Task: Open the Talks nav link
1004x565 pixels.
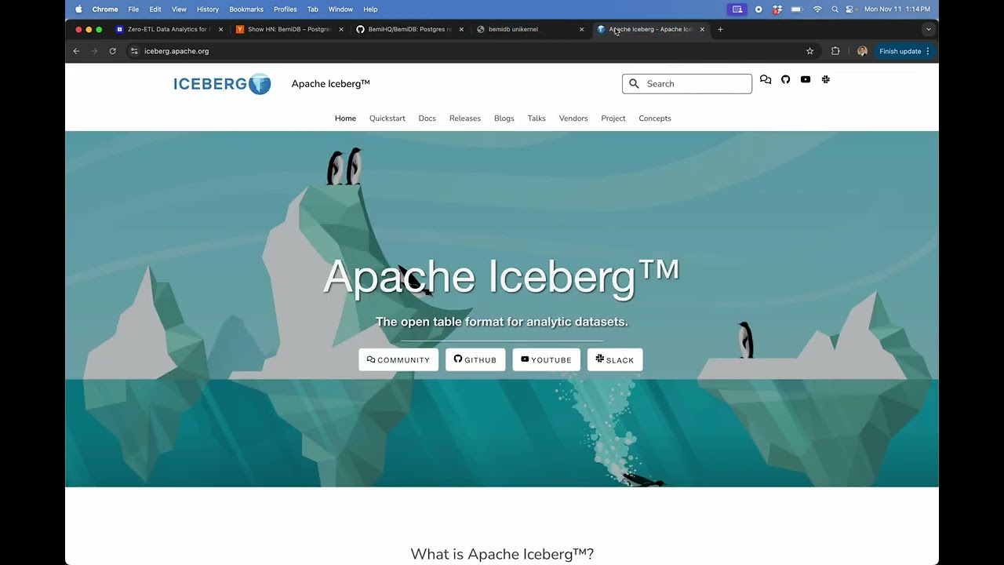Action: 537,118
